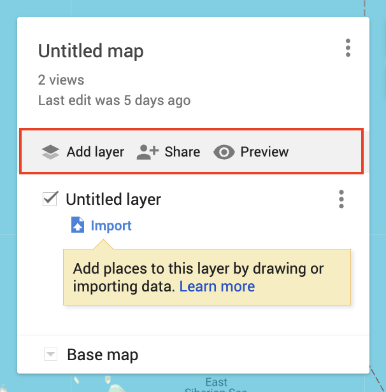This screenshot has width=386, height=392.
Task: Click the Share person-plus icon
Action: (148, 152)
